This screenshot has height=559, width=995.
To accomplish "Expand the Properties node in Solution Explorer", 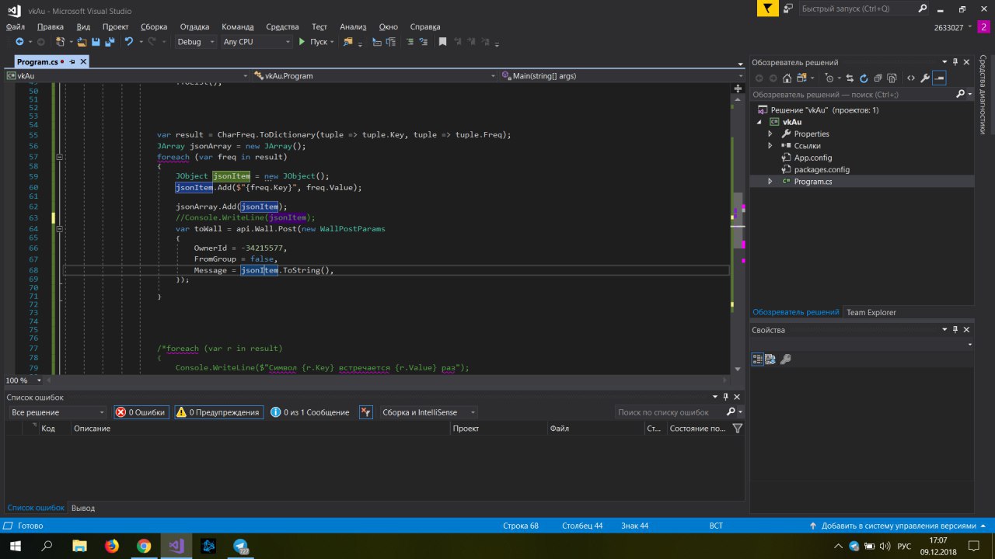I will [x=770, y=134].
